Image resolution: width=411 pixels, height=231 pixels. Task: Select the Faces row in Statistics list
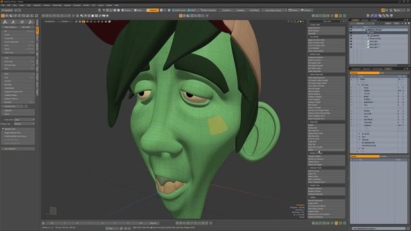point(379,88)
